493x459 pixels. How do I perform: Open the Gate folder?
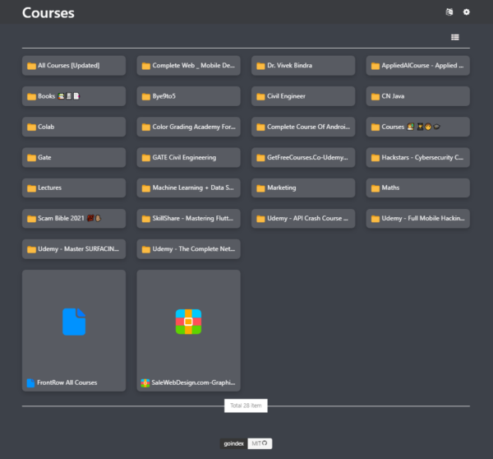click(x=74, y=157)
